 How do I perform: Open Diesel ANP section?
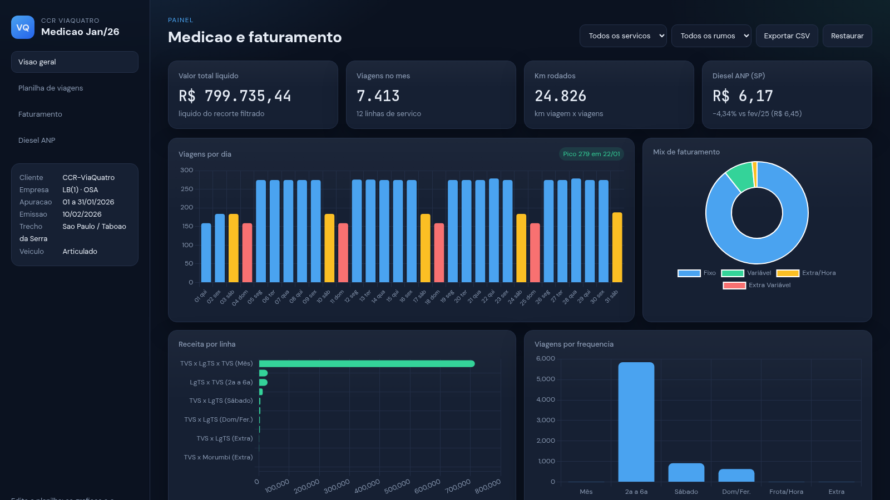[x=75, y=140]
